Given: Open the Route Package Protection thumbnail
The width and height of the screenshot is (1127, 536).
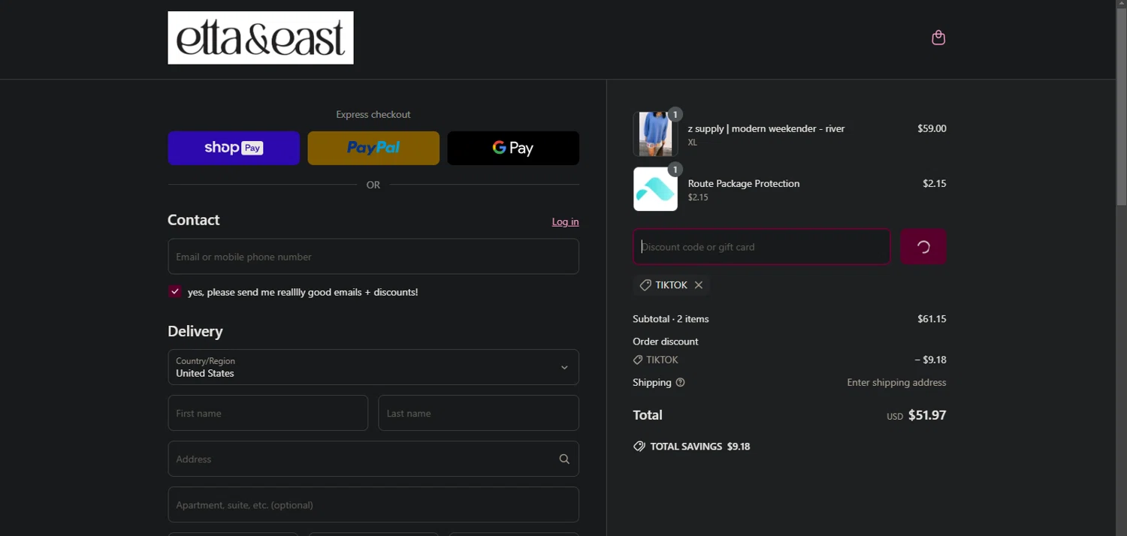Looking at the screenshot, I should coord(655,189).
